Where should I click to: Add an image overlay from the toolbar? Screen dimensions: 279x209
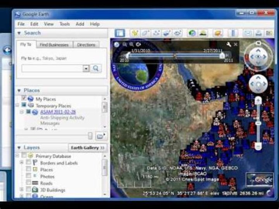167,33
